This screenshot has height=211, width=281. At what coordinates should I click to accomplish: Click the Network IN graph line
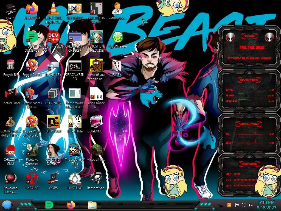tap(249, 134)
